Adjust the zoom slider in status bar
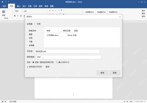Image resolution: width=147 pixels, height=103 pixels. point(140,102)
